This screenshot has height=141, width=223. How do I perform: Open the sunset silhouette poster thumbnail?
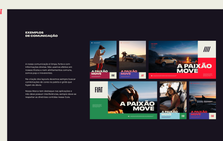click(x=203, y=100)
